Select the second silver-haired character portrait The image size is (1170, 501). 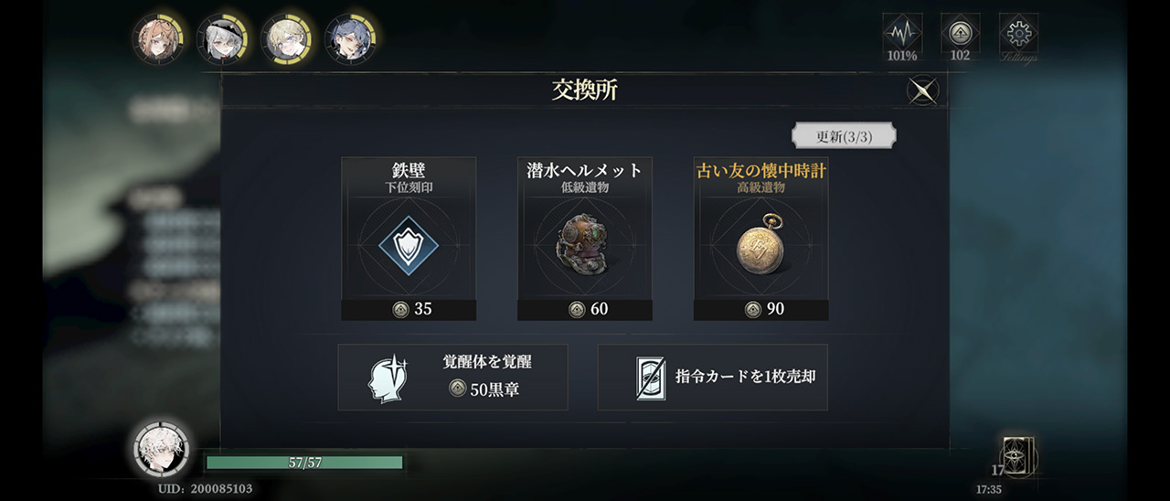click(221, 38)
